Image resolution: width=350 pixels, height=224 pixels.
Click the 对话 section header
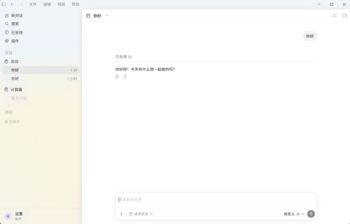coord(8,112)
